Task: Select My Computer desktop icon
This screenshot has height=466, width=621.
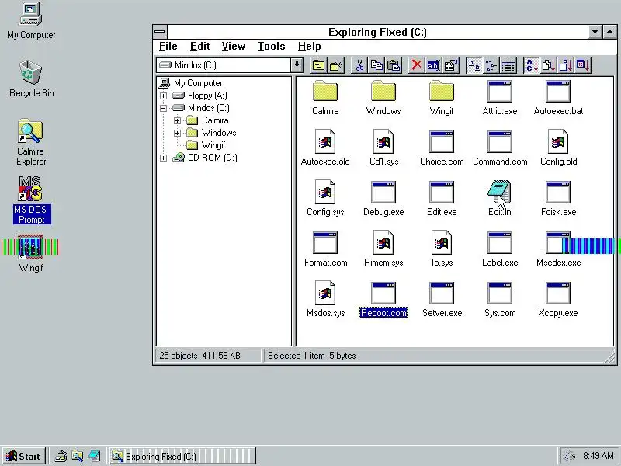Action: (31, 22)
